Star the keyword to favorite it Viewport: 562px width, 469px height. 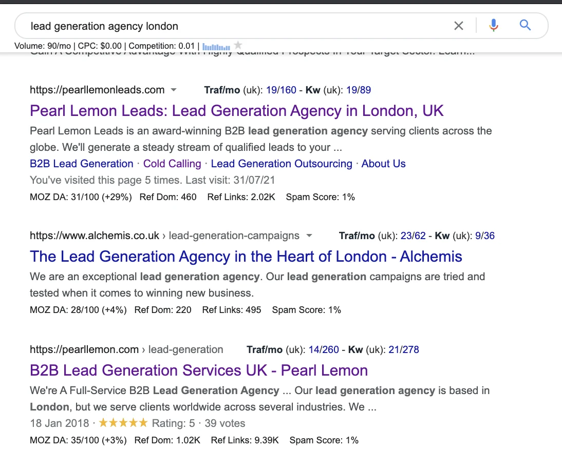coord(238,46)
